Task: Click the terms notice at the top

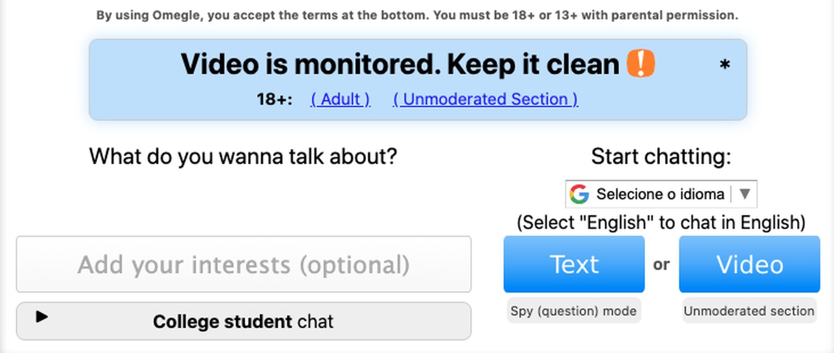Action: coord(417,16)
